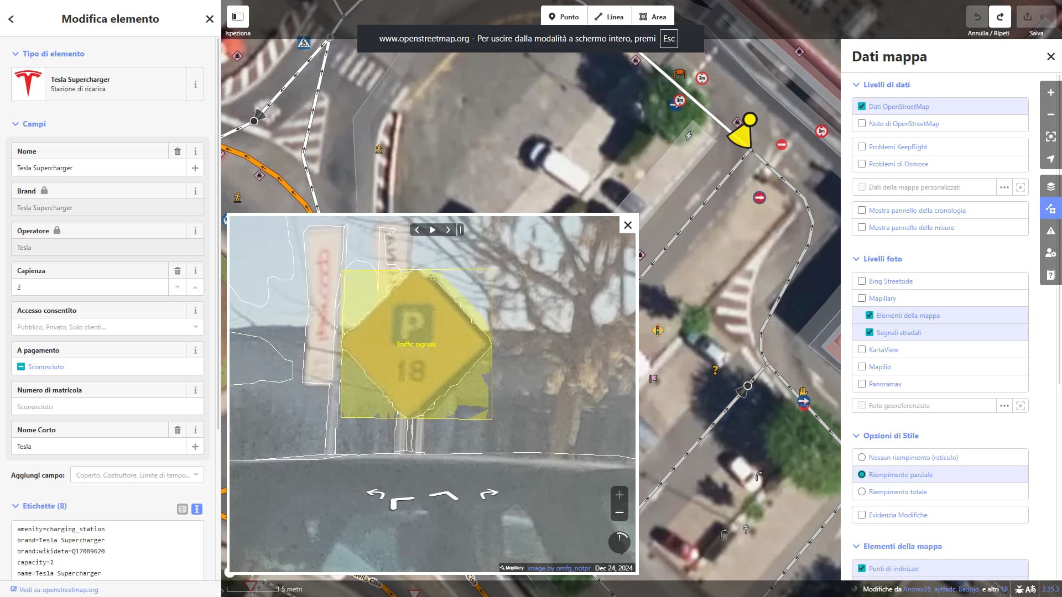Locate my position on the map
Screen dimensions: 1062x597
point(1051,159)
